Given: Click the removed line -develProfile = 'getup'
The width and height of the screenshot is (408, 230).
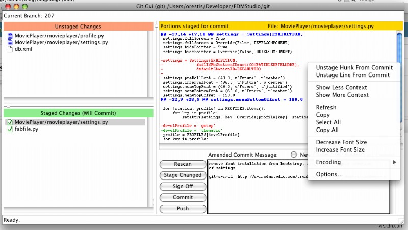Looking at the screenshot, I should tap(188, 126).
